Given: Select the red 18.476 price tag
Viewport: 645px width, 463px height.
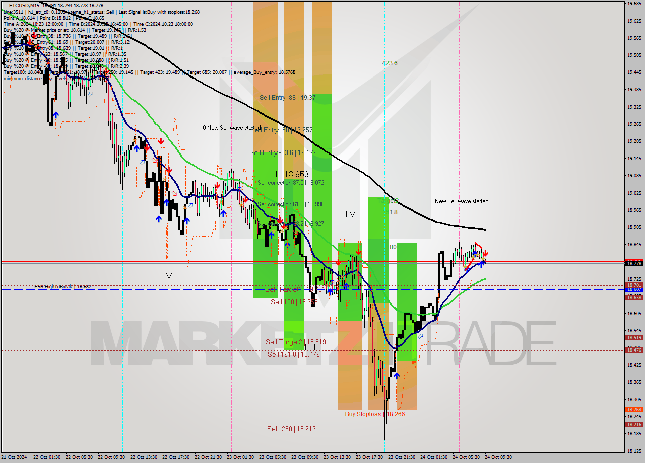Looking at the screenshot, I should pos(634,350).
